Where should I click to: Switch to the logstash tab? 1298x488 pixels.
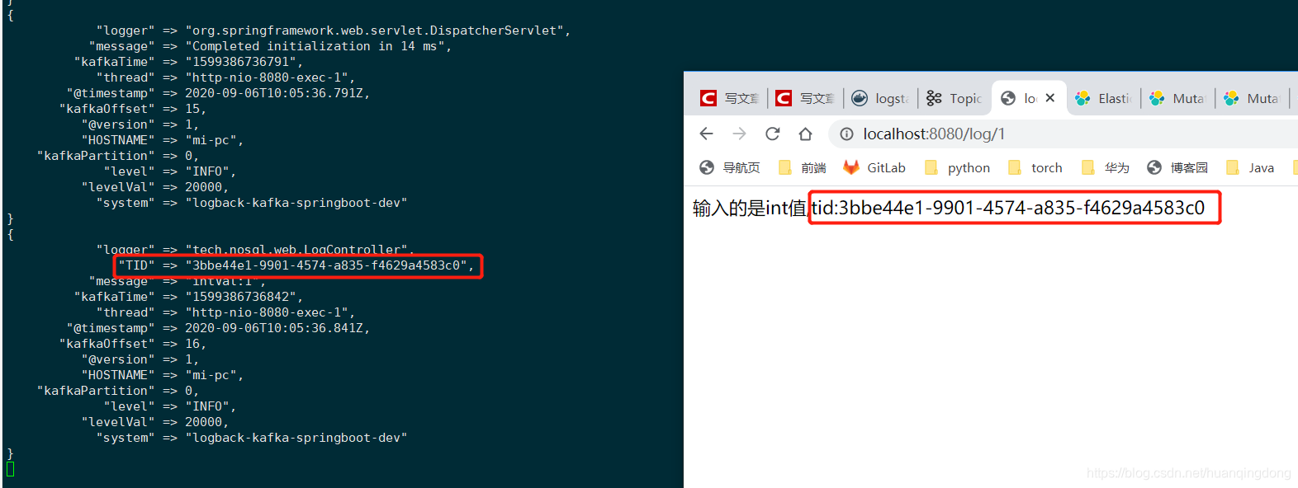tap(880, 98)
